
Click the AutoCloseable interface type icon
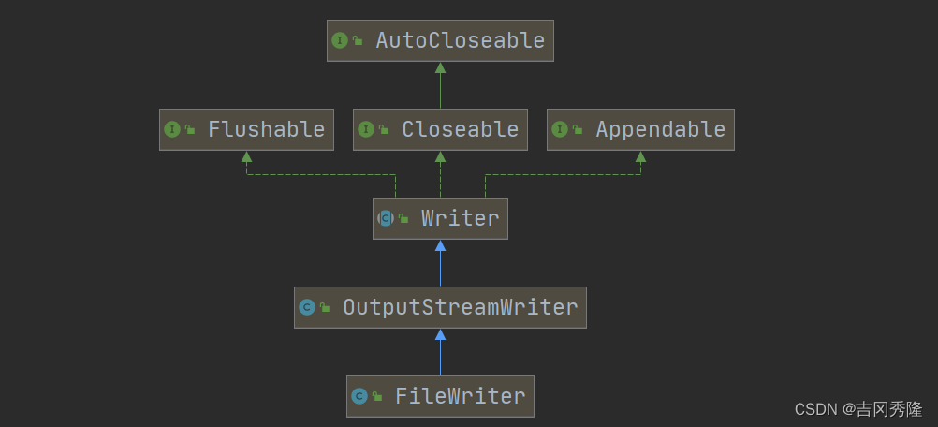(340, 40)
